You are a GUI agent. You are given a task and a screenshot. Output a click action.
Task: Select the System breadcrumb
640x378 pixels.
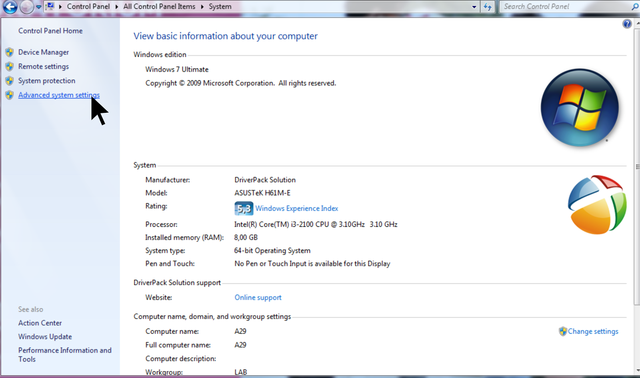[220, 6]
